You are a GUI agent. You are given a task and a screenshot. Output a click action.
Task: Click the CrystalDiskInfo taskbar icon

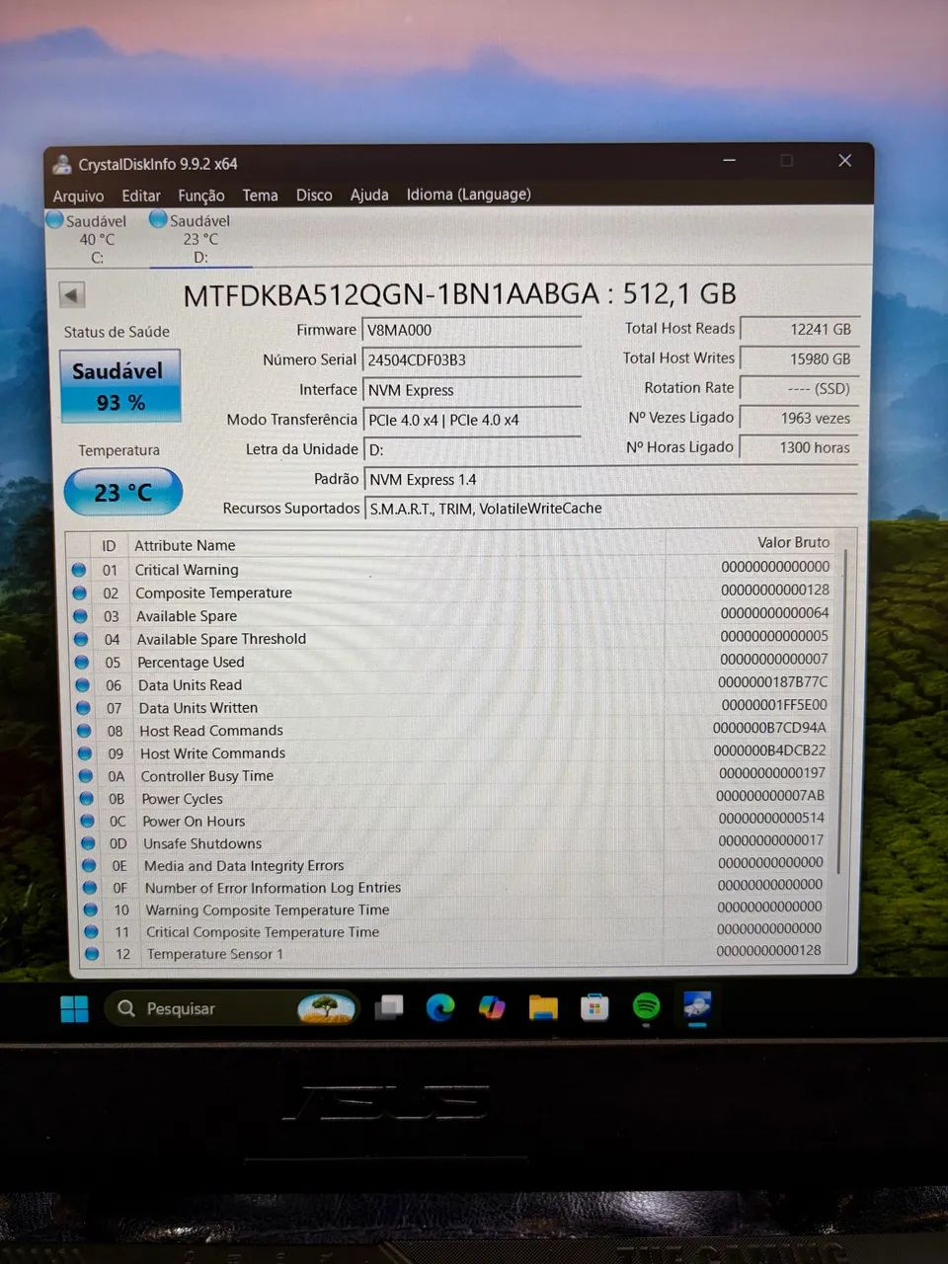tap(697, 1006)
